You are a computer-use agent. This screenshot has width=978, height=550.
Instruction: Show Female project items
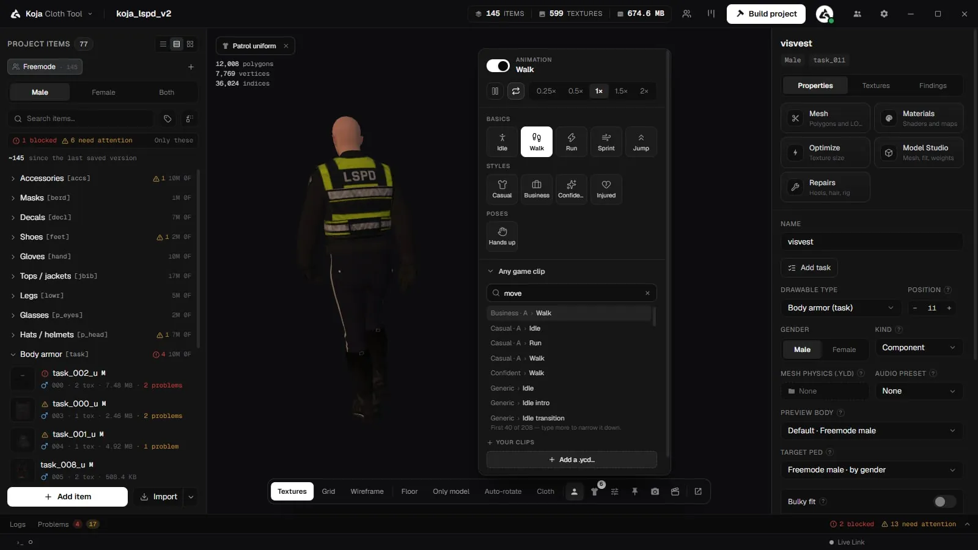tap(103, 92)
